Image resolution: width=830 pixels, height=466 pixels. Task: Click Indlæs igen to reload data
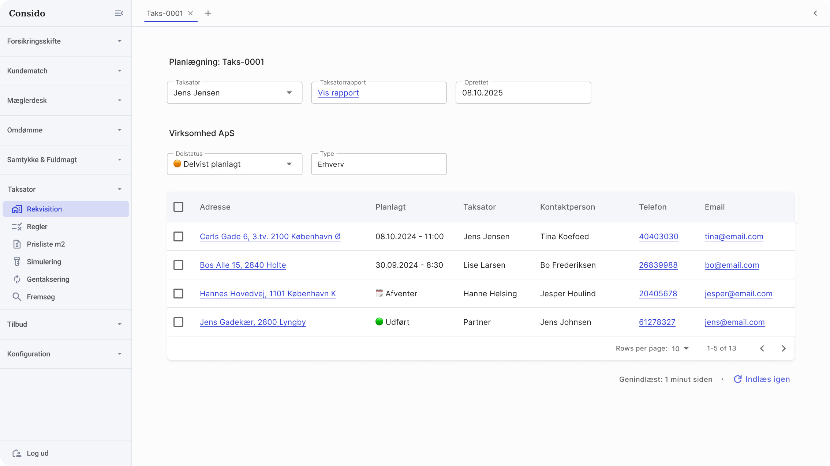pyautogui.click(x=762, y=379)
